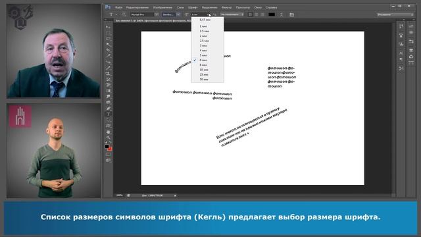The image size is (421, 237).
Task: Select the Pen tool
Action: pyautogui.click(x=108, y=109)
